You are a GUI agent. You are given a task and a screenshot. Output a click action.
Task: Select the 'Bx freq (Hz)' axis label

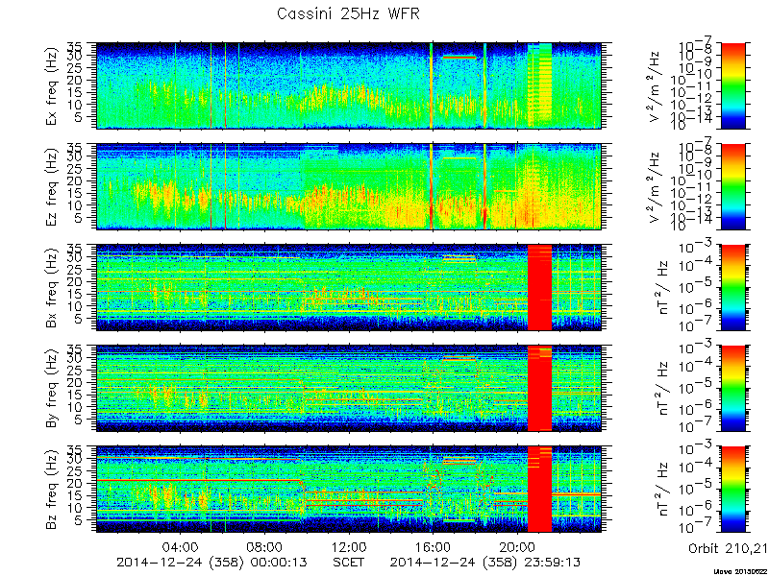click(52, 288)
